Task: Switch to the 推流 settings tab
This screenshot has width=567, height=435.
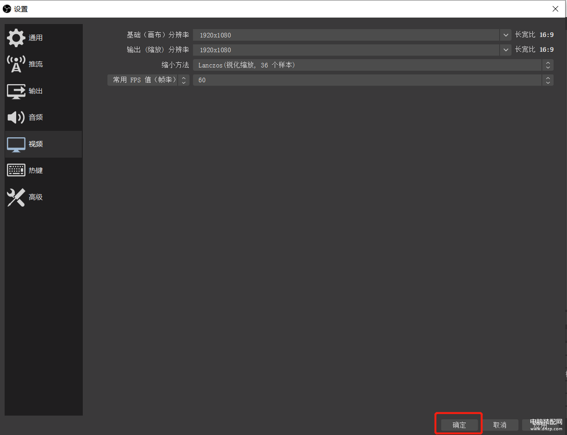Action: [x=43, y=64]
